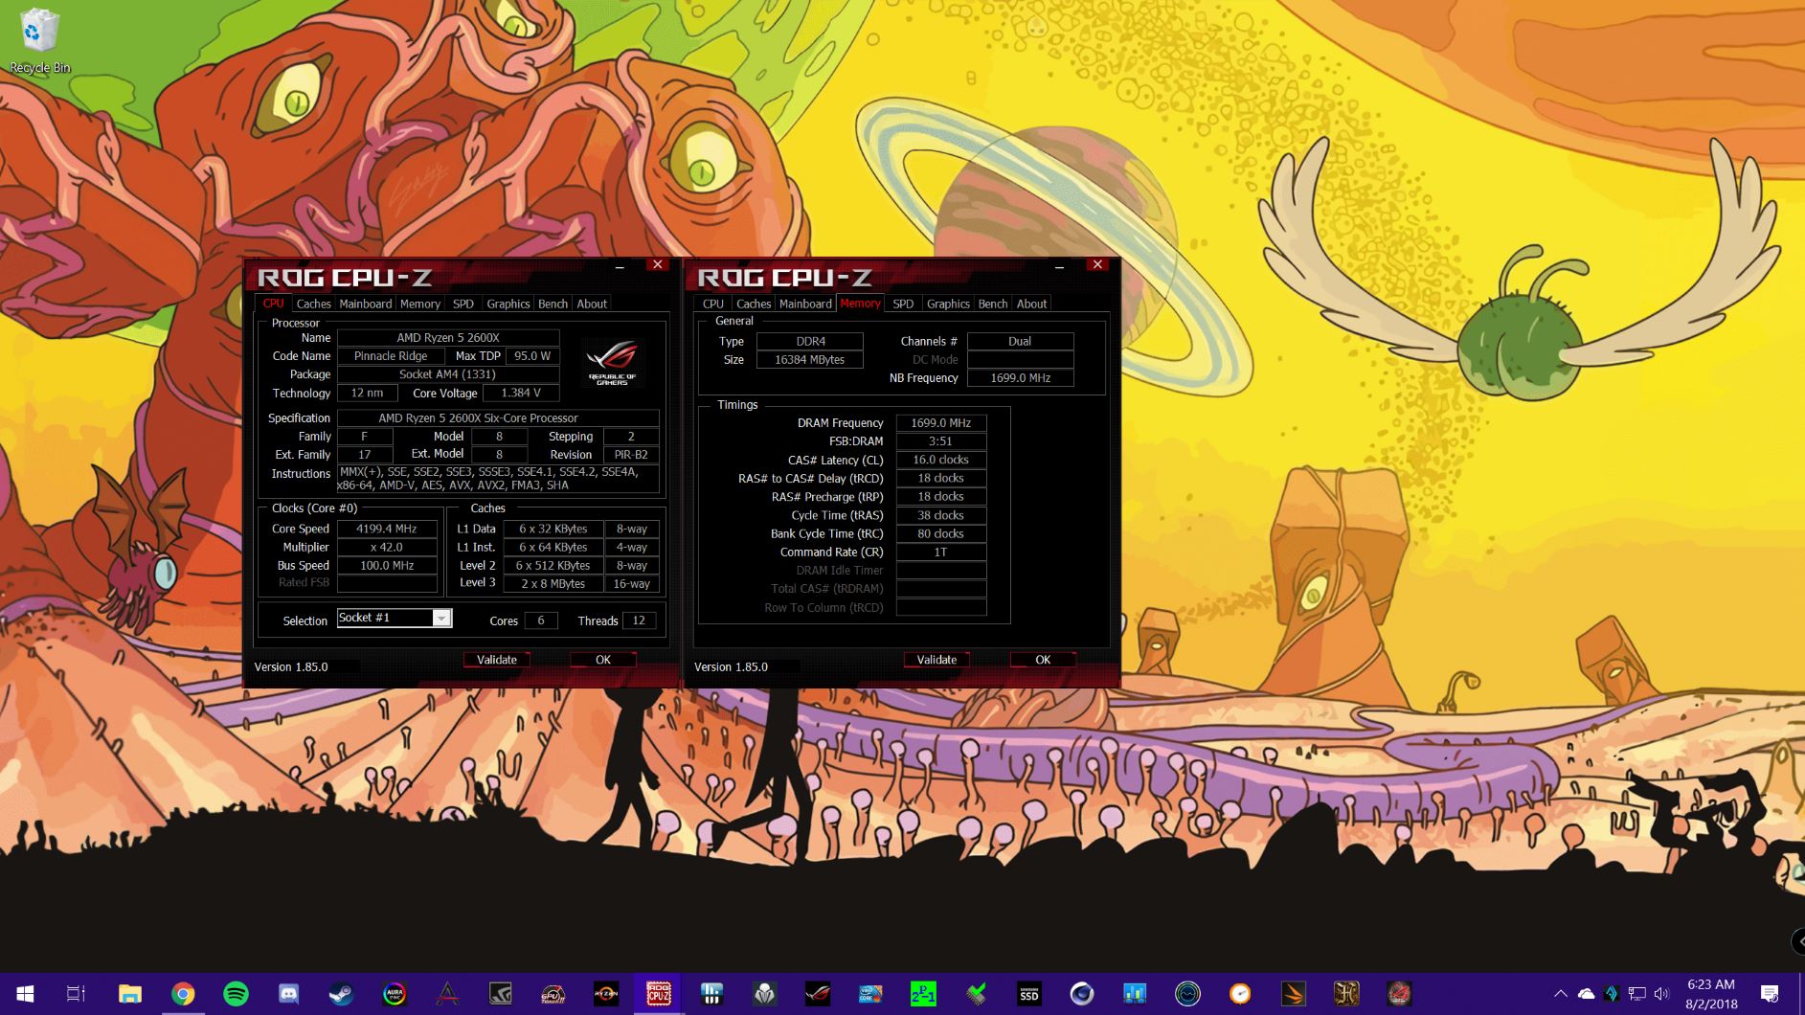Open the Windows Start menu
Viewport: 1805px width, 1015px height.
click(x=26, y=994)
